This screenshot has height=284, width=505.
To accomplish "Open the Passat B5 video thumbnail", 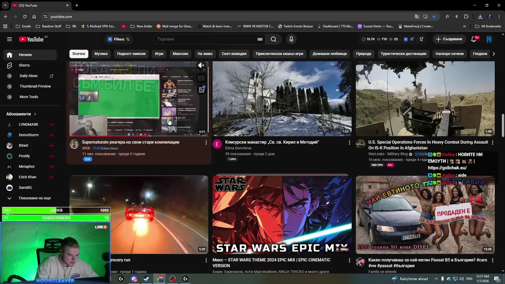I will 425,214.
